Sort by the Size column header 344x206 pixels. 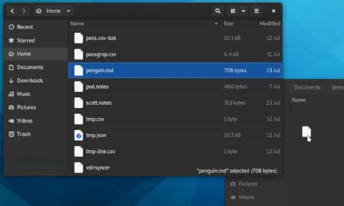click(228, 23)
